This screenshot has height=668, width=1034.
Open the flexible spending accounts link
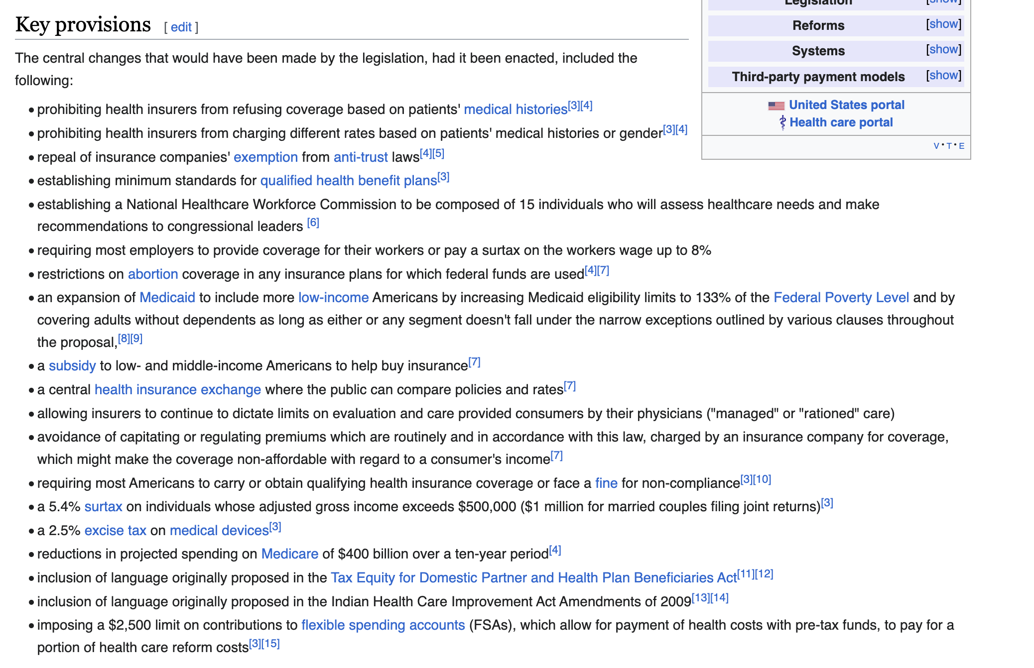(383, 625)
